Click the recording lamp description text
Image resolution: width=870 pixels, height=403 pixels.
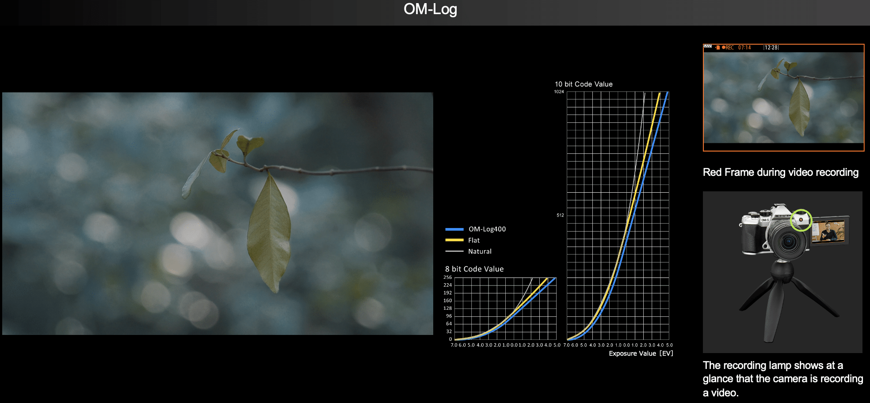pyautogui.click(x=782, y=379)
